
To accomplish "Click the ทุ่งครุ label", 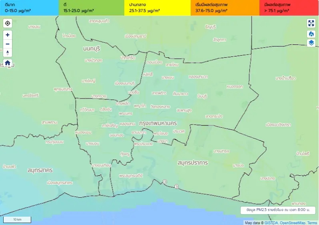I will 125,154.
